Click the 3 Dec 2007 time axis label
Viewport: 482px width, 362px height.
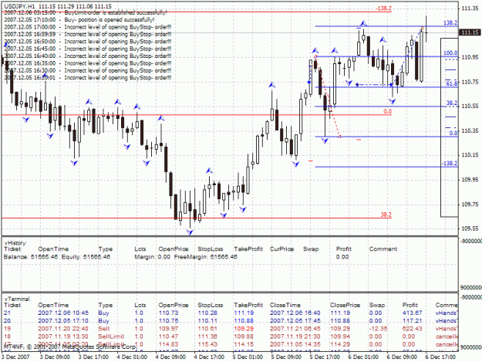click(x=15, y=357)
